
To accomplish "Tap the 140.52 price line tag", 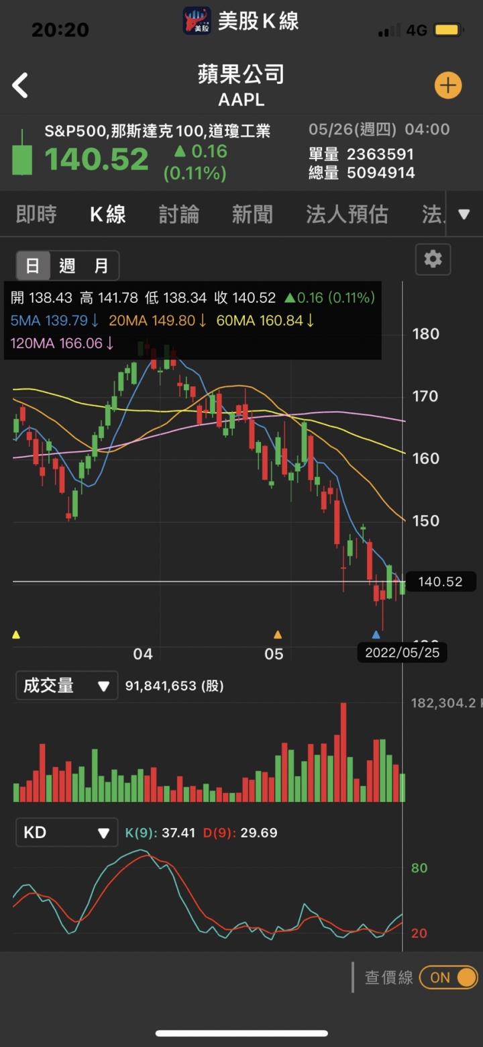I will pyautogui.click(x=440, y=582).
